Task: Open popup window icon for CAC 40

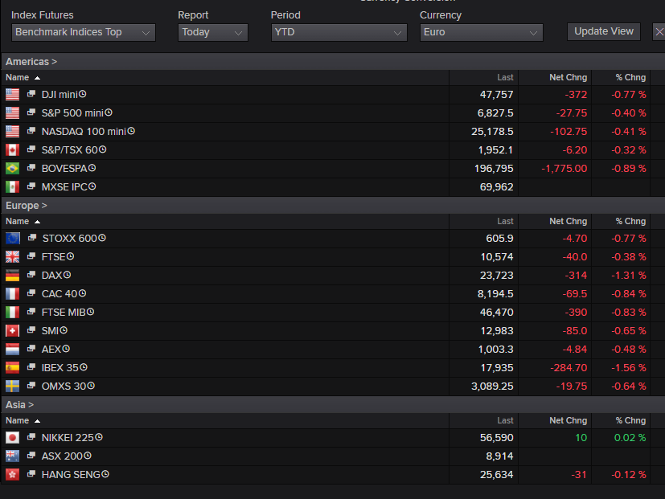Action: (x=31, y=293)
